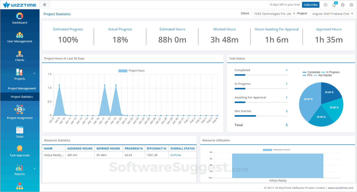Open the settings gear icon in header
This screenshot has width=357, height=192.
point(343,5)
